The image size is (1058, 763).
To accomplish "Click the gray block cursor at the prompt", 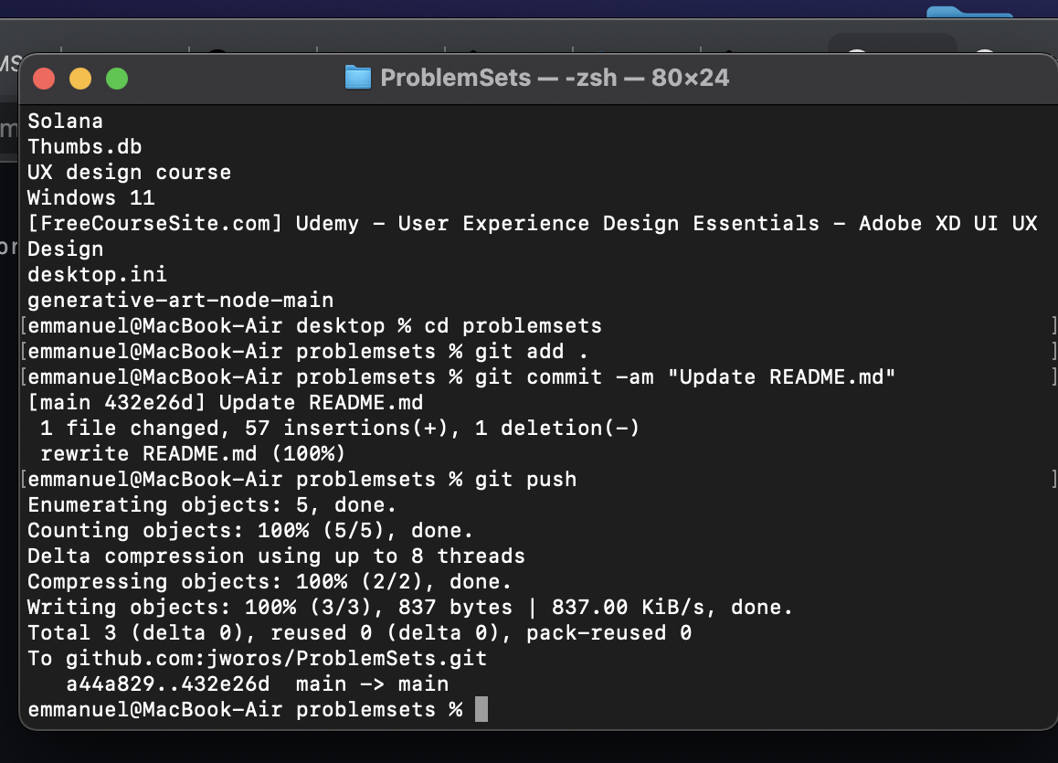I will (x=481, y=709).
